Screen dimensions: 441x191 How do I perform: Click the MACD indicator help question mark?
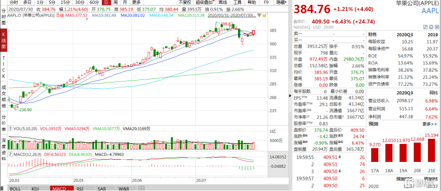click(x=10, y=154)
